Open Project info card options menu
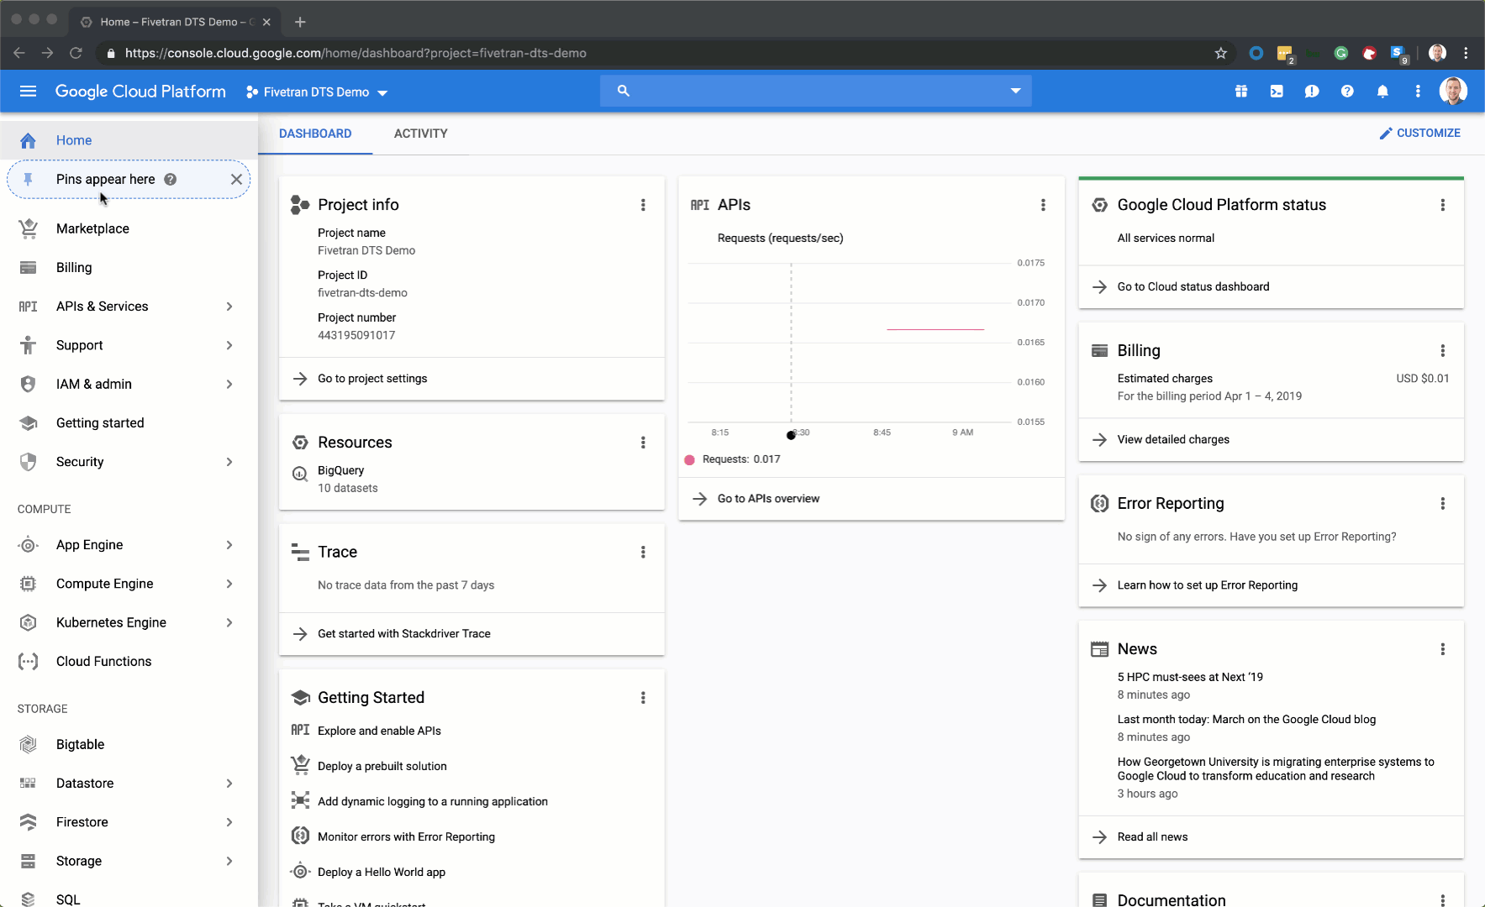The image size is (1485, 907). (643, 205)
